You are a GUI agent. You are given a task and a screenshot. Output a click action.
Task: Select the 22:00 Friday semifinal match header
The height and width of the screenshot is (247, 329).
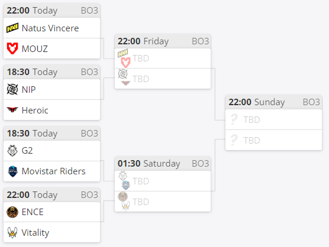163,41
